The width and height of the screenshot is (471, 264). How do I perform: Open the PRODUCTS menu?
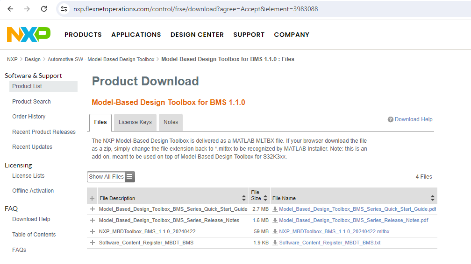tap(83, 35)
